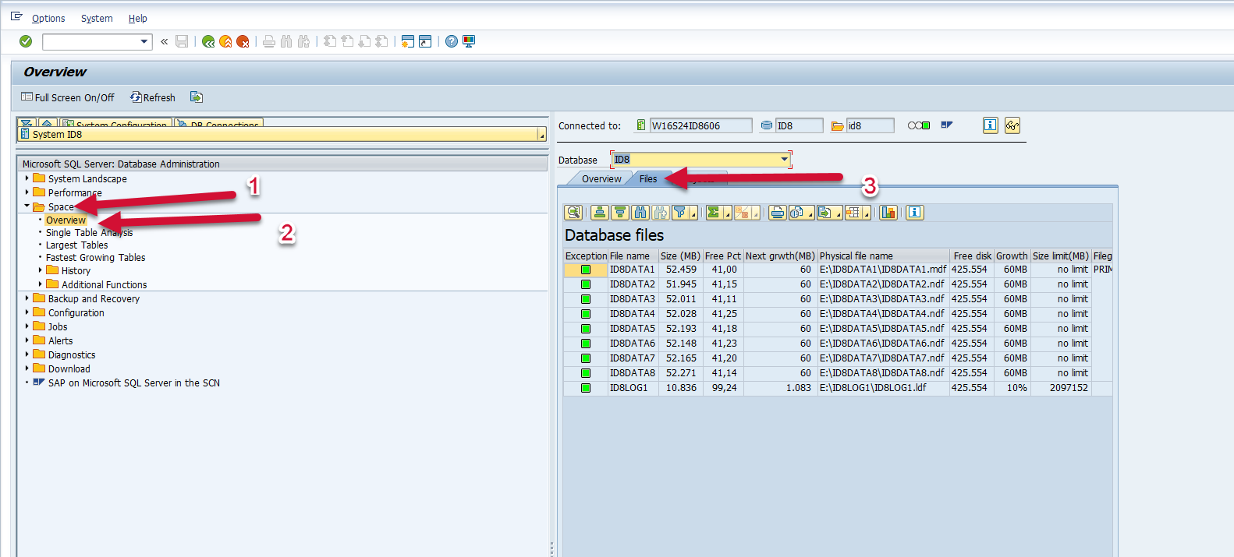Expand the Performance tree node
This screenshot has width=1234, height=557.
tap(27, 192)
